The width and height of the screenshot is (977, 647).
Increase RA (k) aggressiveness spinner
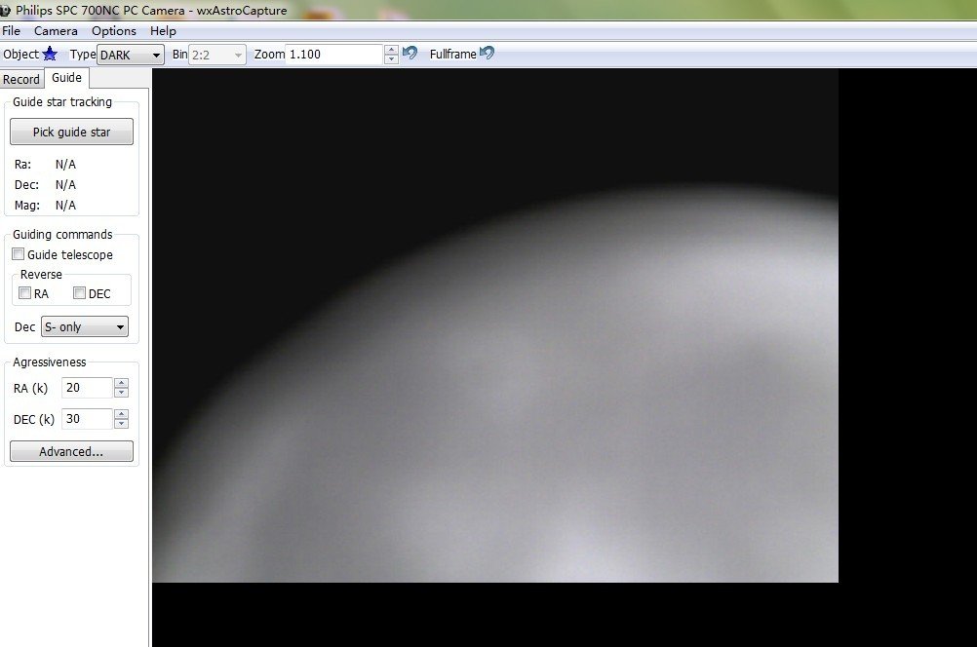tap(122, 382)
